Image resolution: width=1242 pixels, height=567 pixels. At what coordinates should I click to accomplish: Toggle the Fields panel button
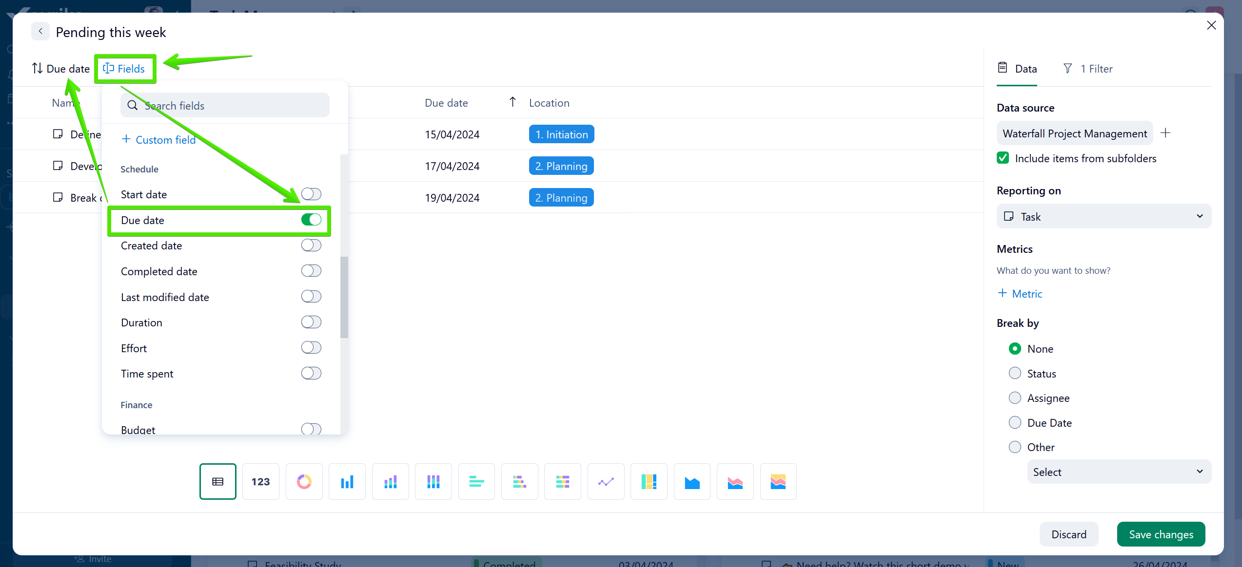point(124,68)
